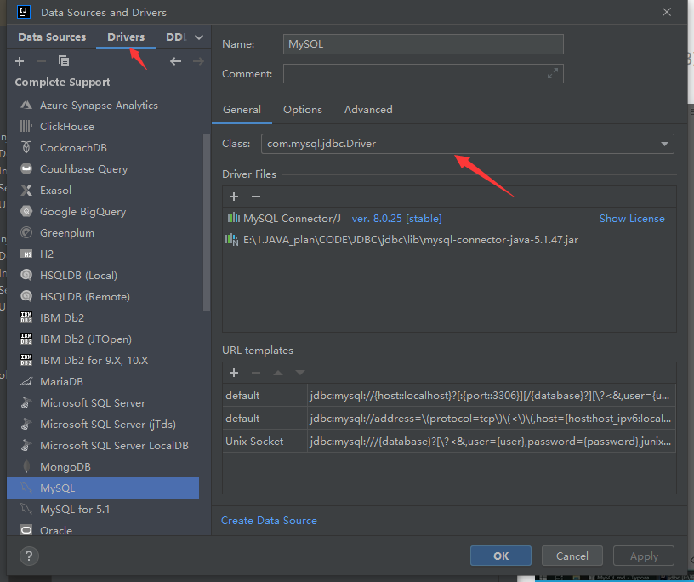Click the Azure Synapse Analytics icon
Image resolution: width=694 pixels, height=582 pixels.
[26, 105]
